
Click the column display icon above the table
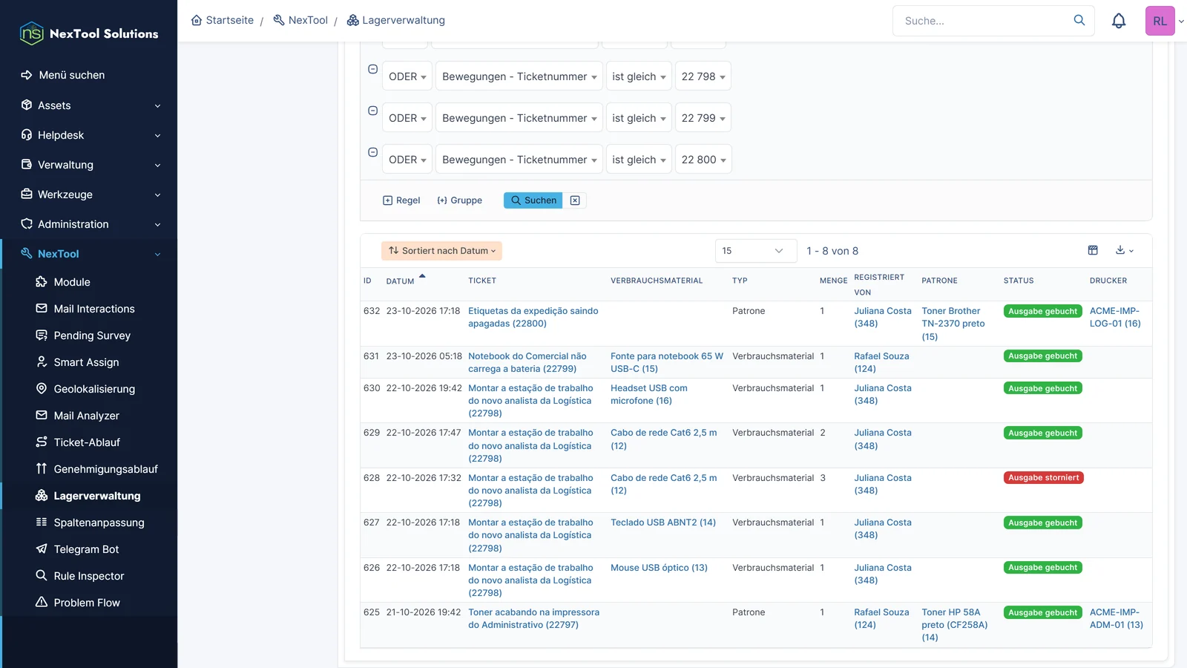pos(1093,250)
